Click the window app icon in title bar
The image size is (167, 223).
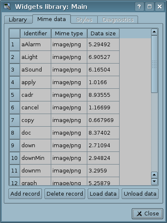7,6
